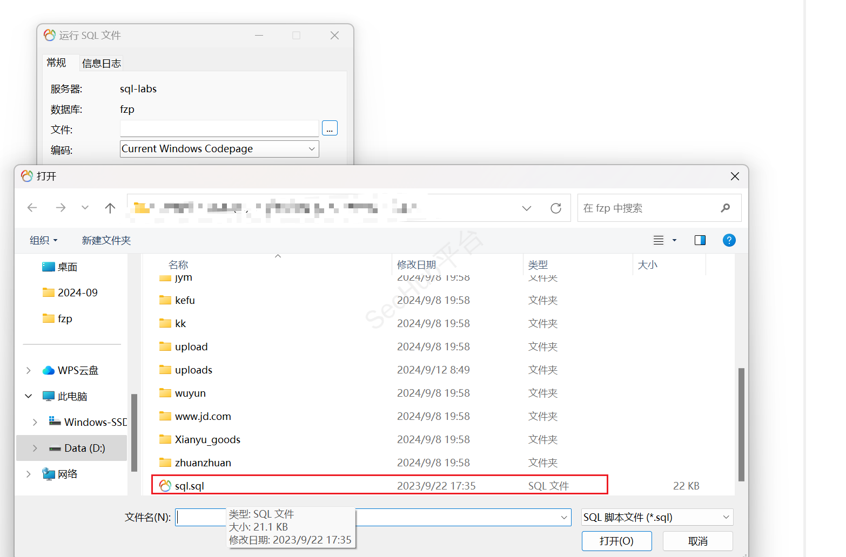Go up one folder level
The width and height of the screenshot is (846, 557).
(110, 208)
